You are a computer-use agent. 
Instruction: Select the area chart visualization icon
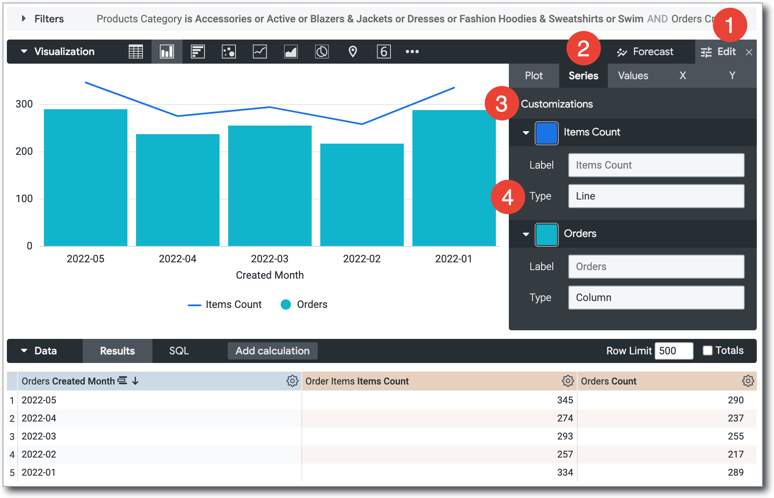pos(291,52)
